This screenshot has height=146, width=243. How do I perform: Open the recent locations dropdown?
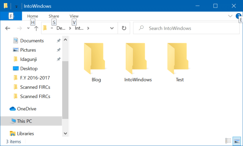tap(28, 28)
